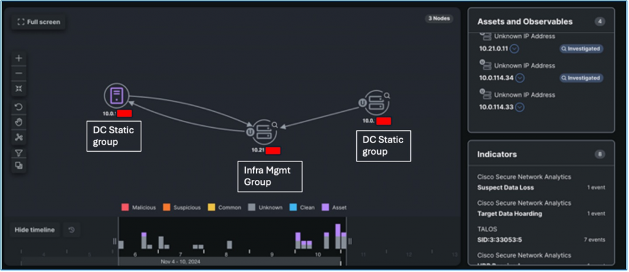Toggle the Asset legend filter
This screenshot has height=272, width=629.
(x=334, y=208)
